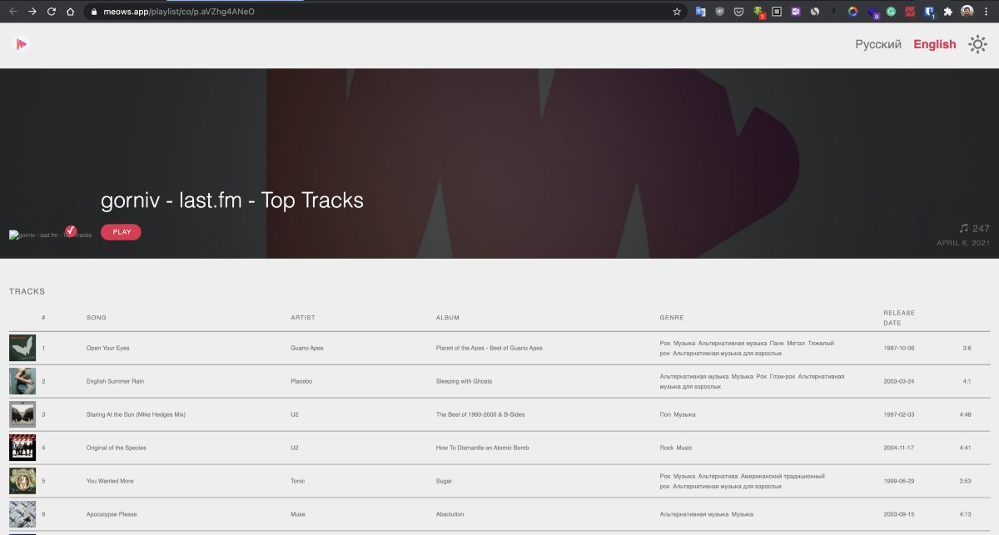Open the Bitwarden shield extension
Screen dimensions: 999x535
929,12
